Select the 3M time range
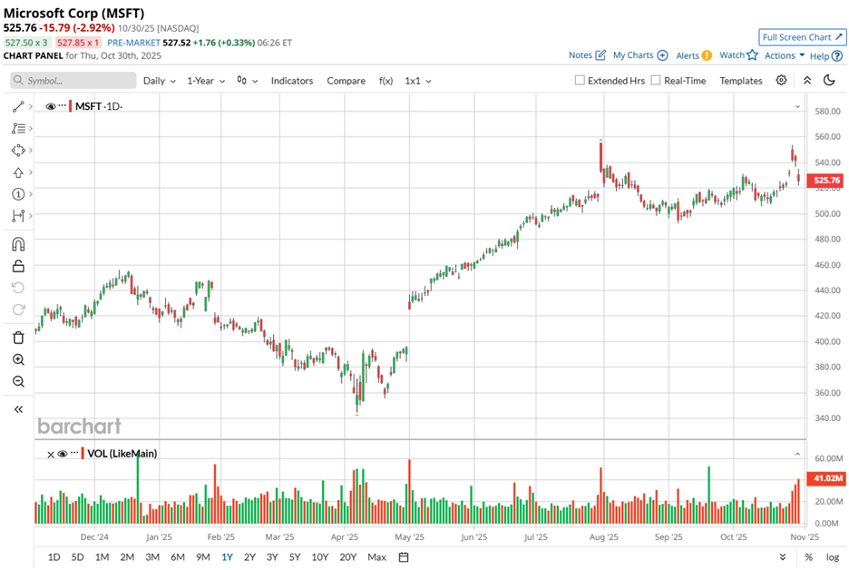The image size is (849, 570). pyautogui.click(x=152, y=557)
